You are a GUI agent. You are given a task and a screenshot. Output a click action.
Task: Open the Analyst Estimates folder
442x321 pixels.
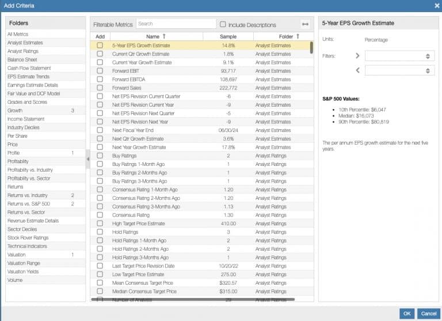pos(25,43)
